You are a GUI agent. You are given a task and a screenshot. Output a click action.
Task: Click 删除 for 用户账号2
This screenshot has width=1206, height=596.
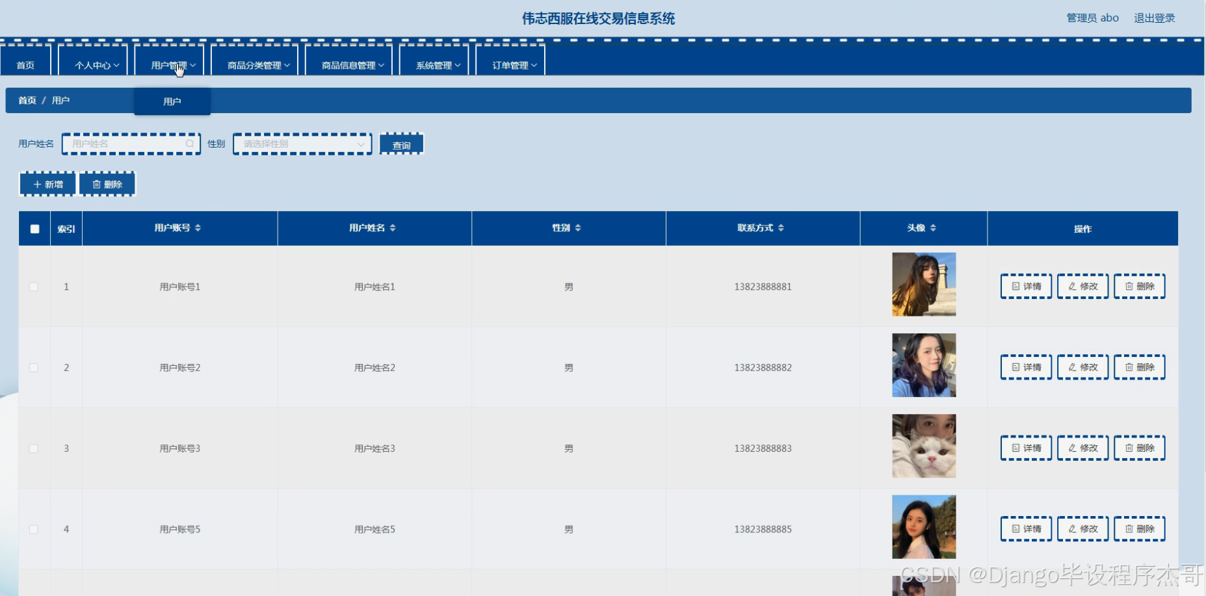(x=1140, y=367)
